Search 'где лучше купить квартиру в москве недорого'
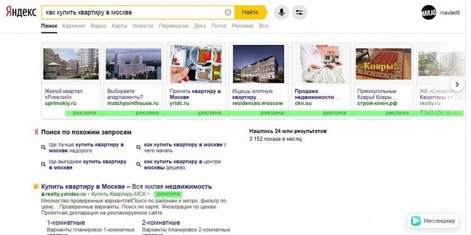 coord(86,147)
